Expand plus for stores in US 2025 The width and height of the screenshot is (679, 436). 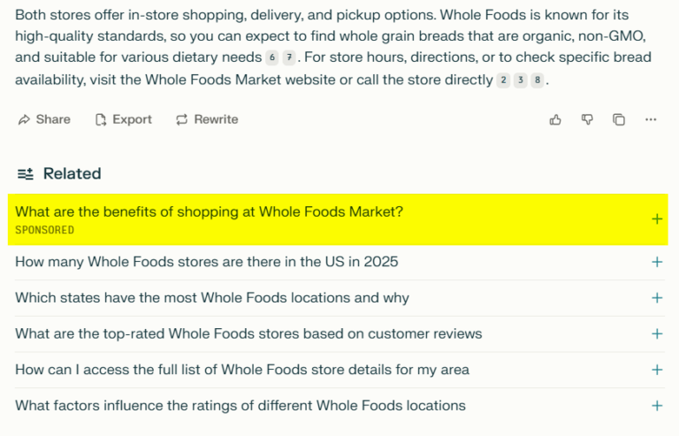point(656,262)
